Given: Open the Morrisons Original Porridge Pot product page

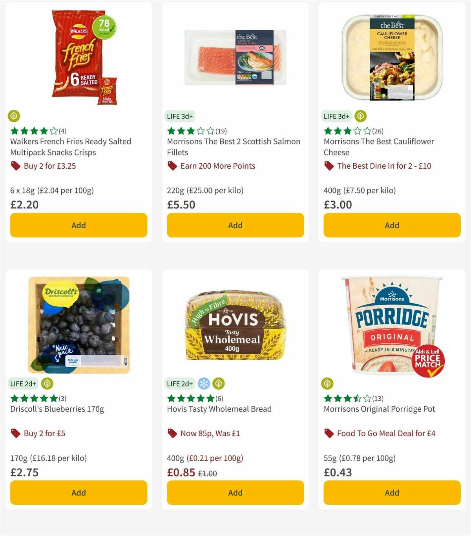Looking at the screenshot, I should 379,409.
